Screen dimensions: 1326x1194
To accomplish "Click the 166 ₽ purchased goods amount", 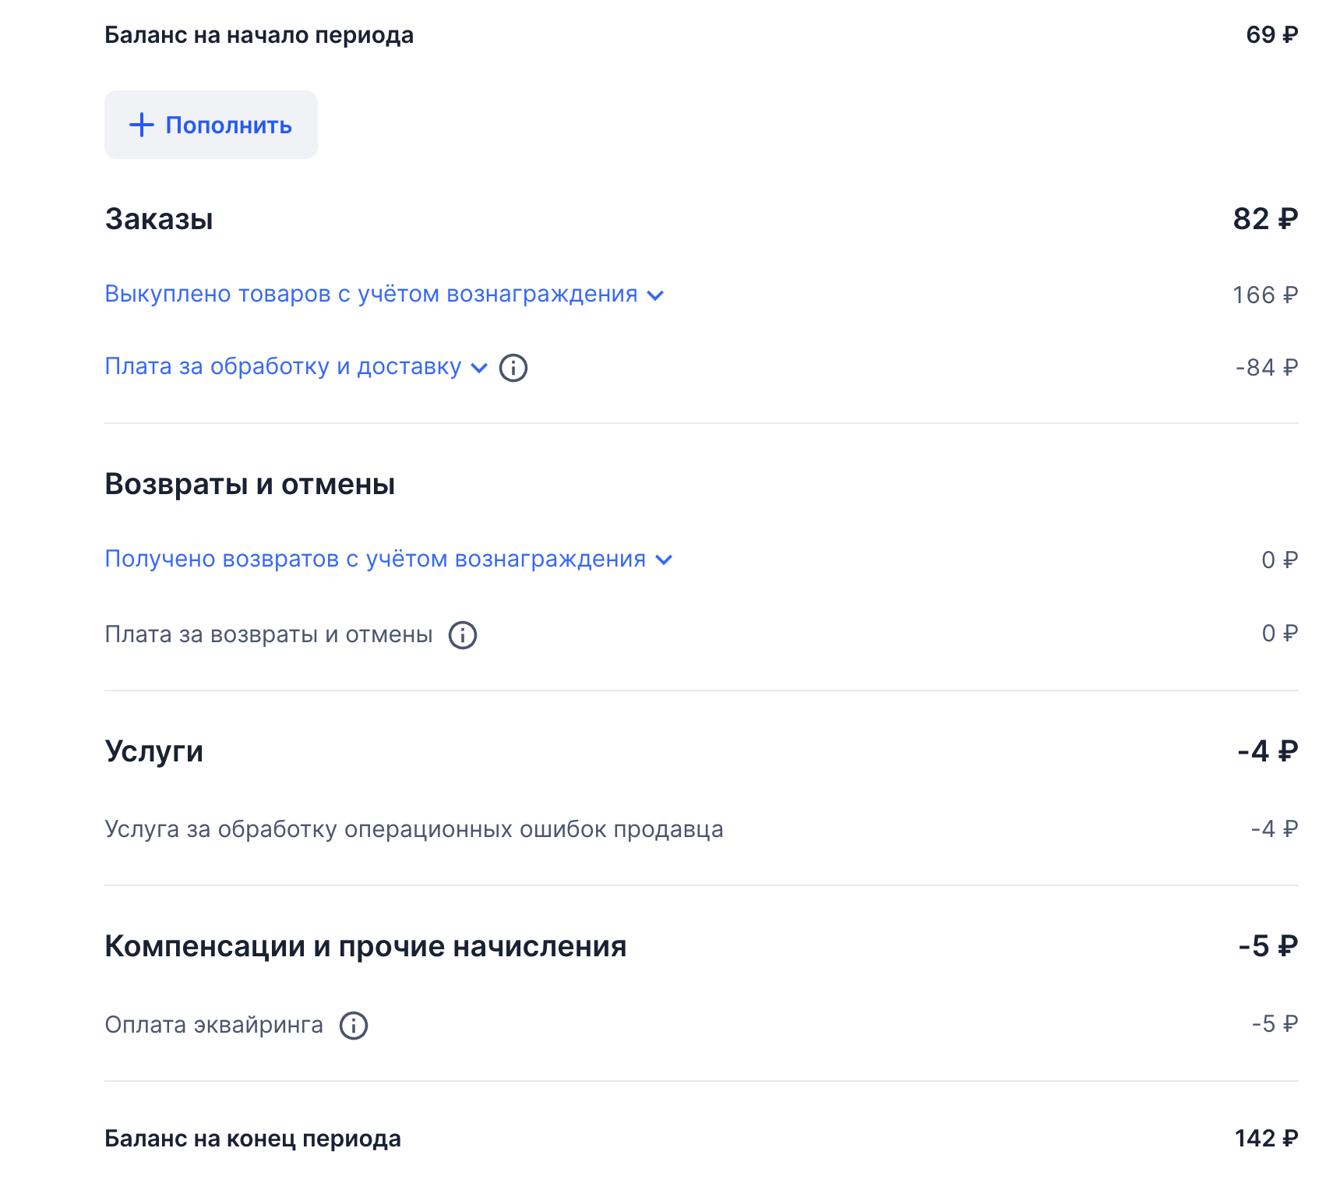I will [1264, 295].
